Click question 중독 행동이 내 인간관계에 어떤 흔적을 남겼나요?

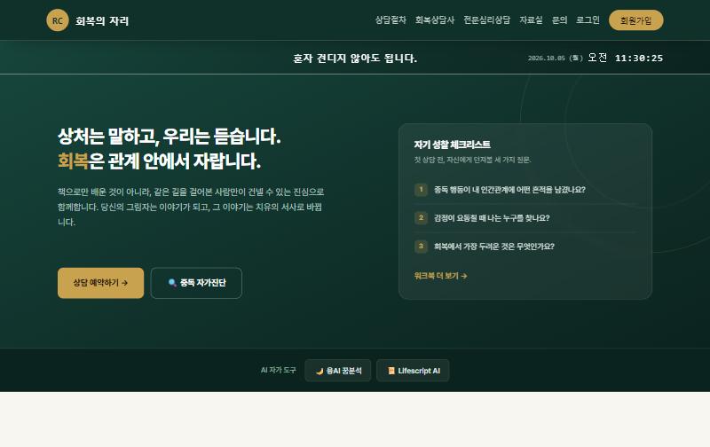pos(509,190)
